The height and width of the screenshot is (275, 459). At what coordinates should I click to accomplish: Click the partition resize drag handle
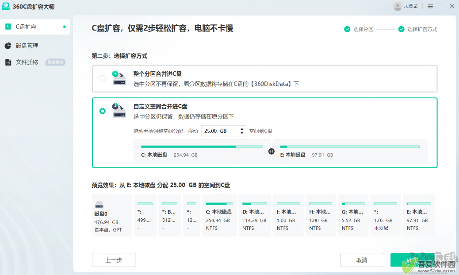pyautogui.click(x=272, y=151)
